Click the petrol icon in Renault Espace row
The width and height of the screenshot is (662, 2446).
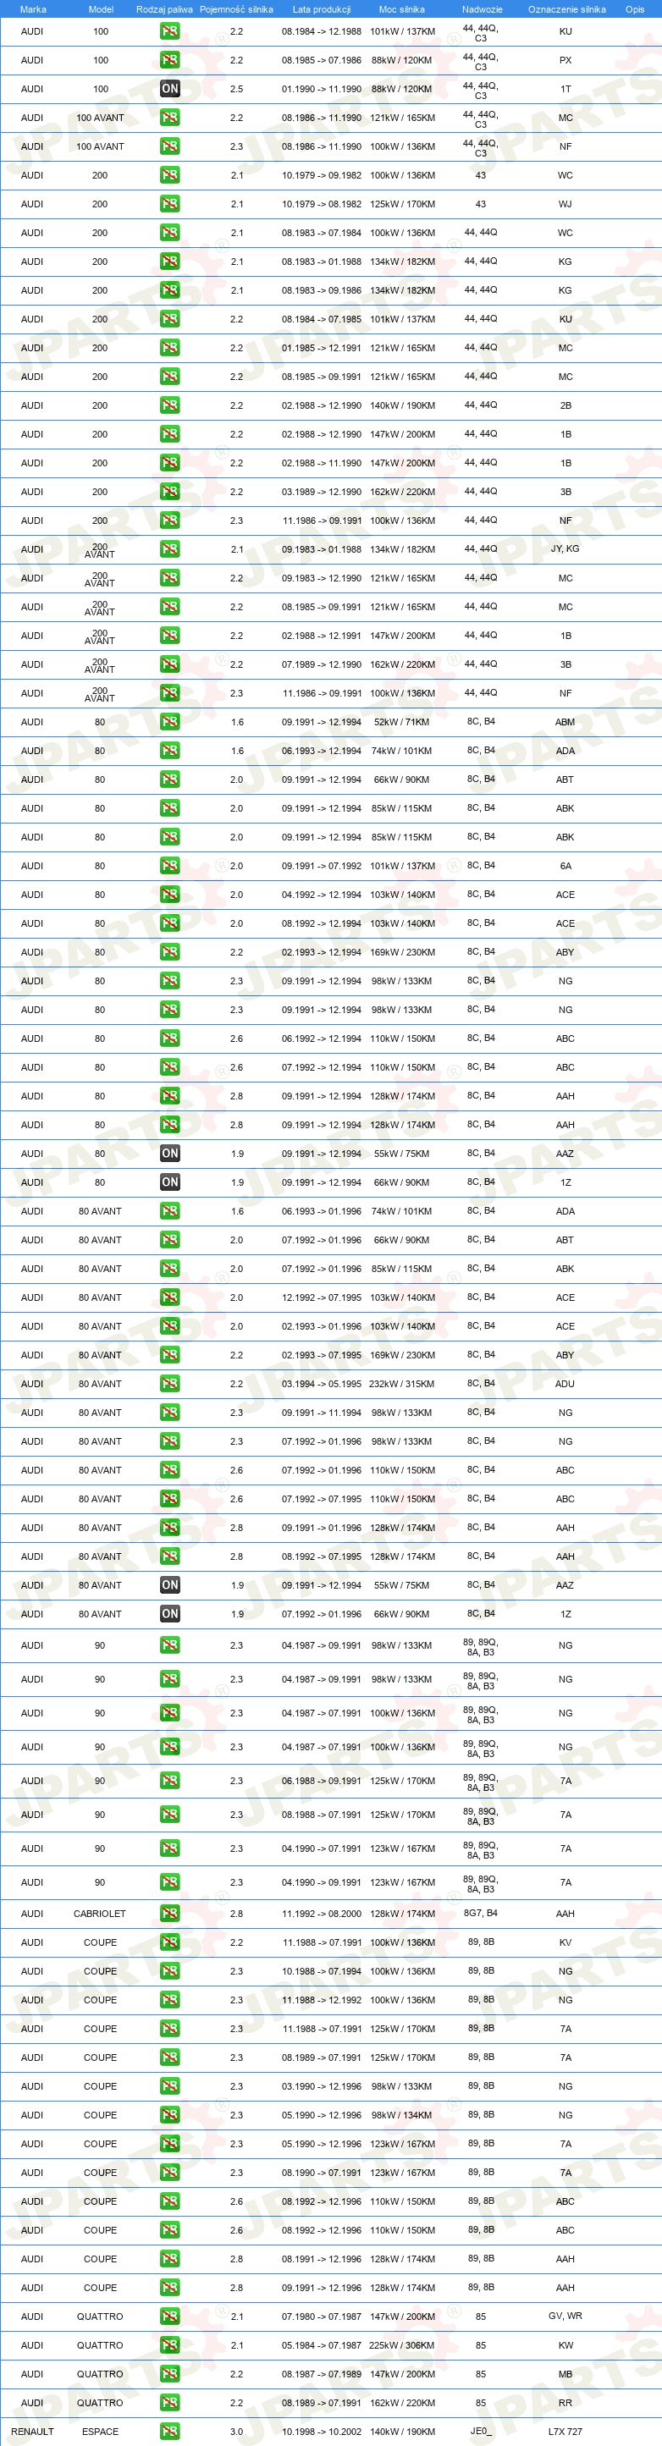[170, 2431]
